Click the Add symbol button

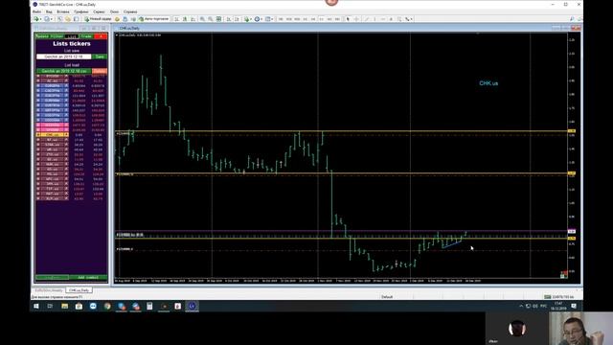[88, 277]
